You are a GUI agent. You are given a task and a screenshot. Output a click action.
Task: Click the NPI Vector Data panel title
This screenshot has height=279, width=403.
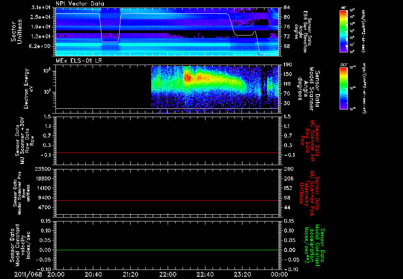pos(80,4)
